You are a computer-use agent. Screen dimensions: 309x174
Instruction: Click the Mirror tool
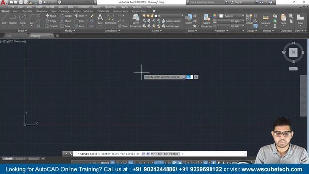(66, 21)
